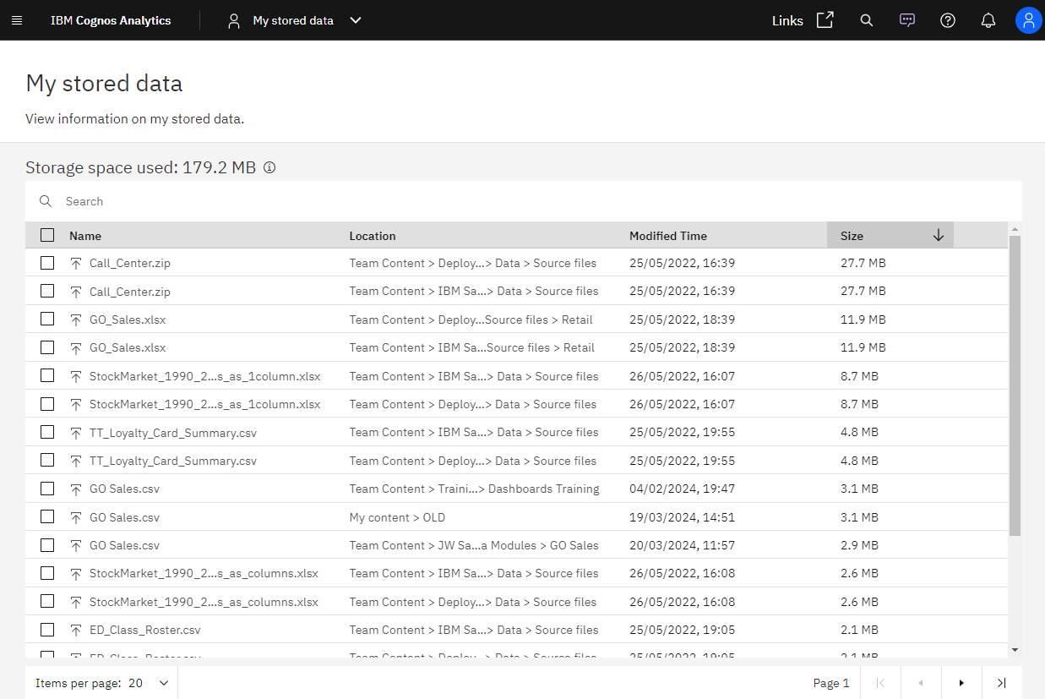
Task: Click upload icon of GO Sales.csv in Dashboards Training
Action: point(76,489)
